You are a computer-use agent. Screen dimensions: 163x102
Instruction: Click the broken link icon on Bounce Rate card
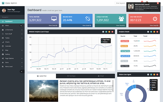(x=88, y=19)
